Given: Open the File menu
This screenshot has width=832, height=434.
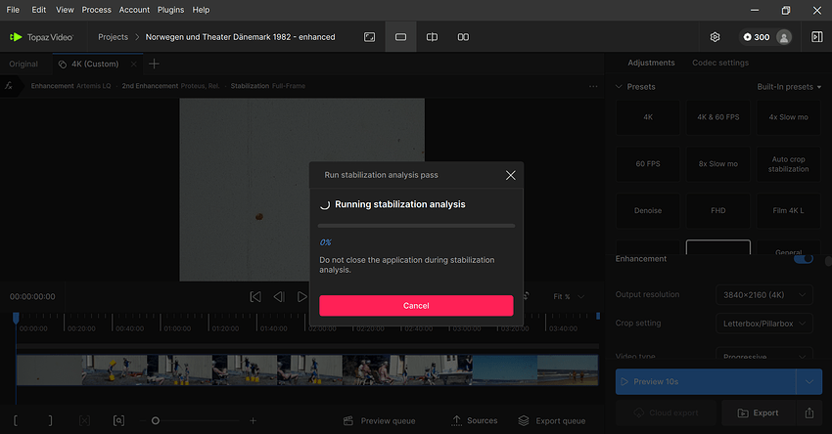Looking at the screenshot, I should click(x=13, y=10).
